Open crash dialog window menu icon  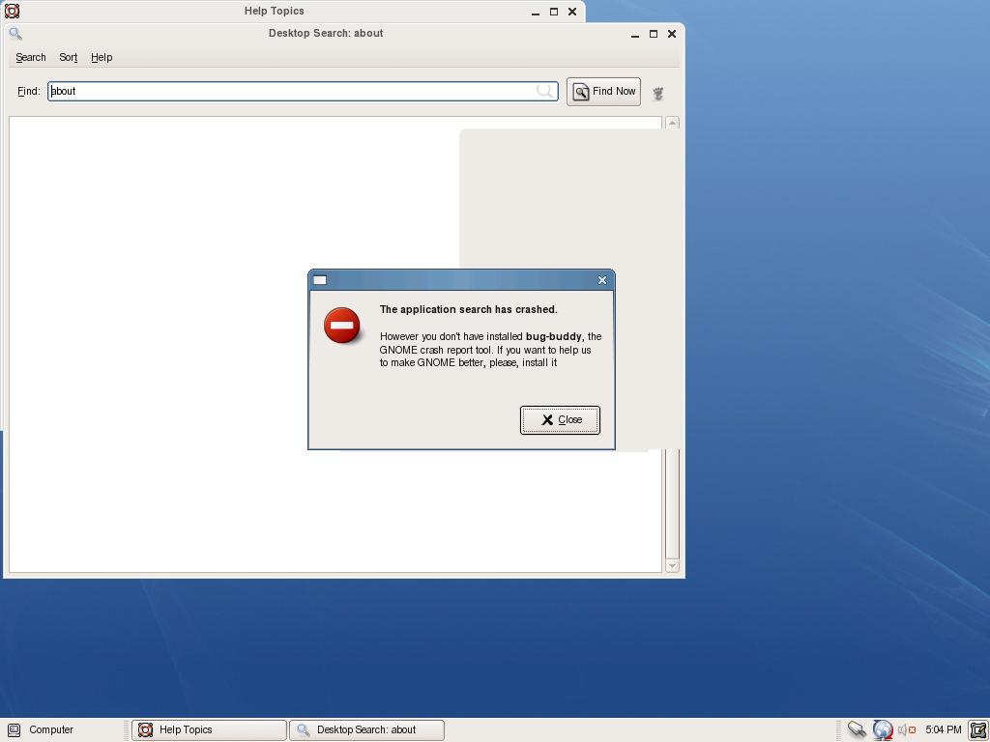point(320,280)
